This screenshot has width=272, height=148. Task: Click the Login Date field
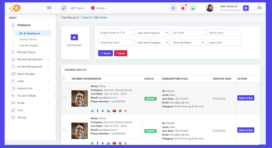[x=223, y=43]
